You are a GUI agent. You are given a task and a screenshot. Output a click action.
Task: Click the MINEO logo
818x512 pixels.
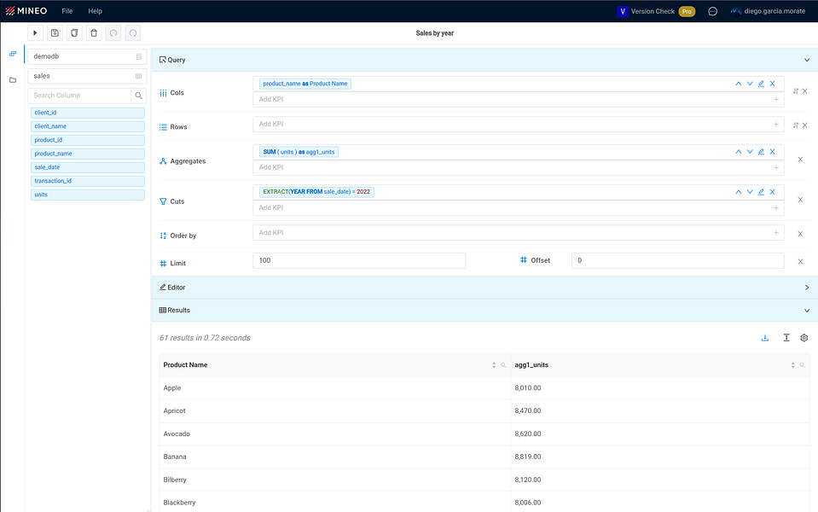click(x=26, y=11)
